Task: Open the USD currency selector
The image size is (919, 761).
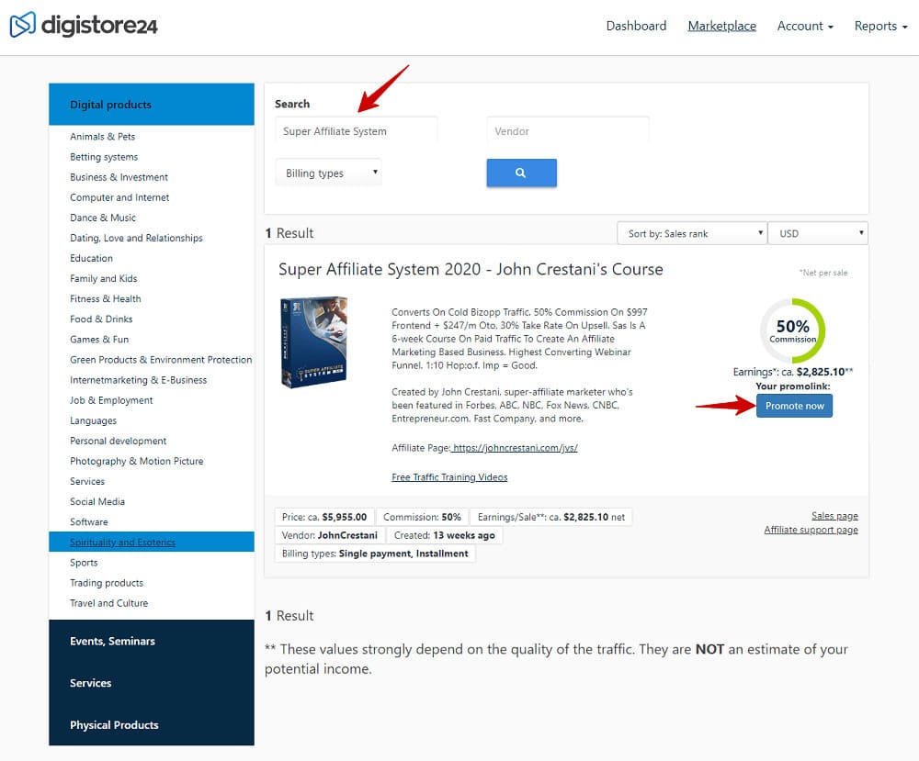Action: click(x=818, y=233)
